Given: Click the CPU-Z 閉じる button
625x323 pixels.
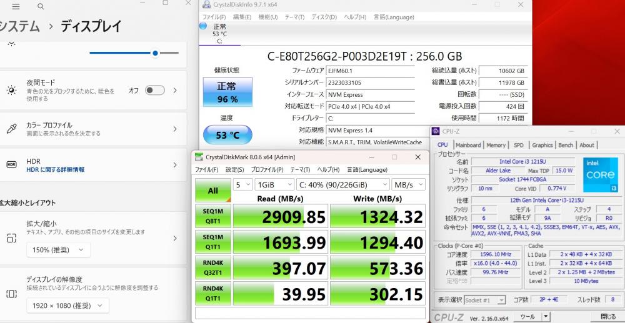Looking at the screenshot, I should (x=608, y=317).
